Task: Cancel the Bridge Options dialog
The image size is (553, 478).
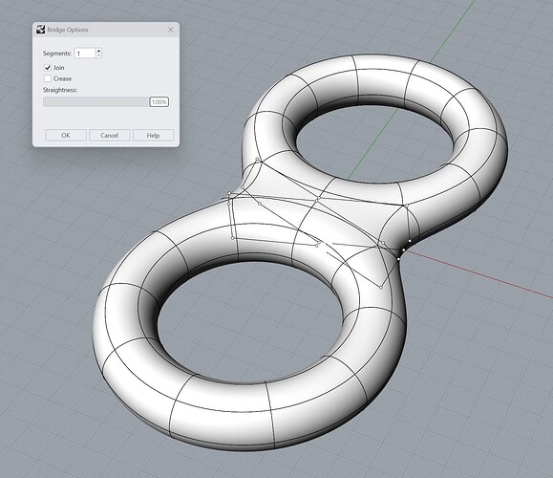Action: (x=109, y=135)
